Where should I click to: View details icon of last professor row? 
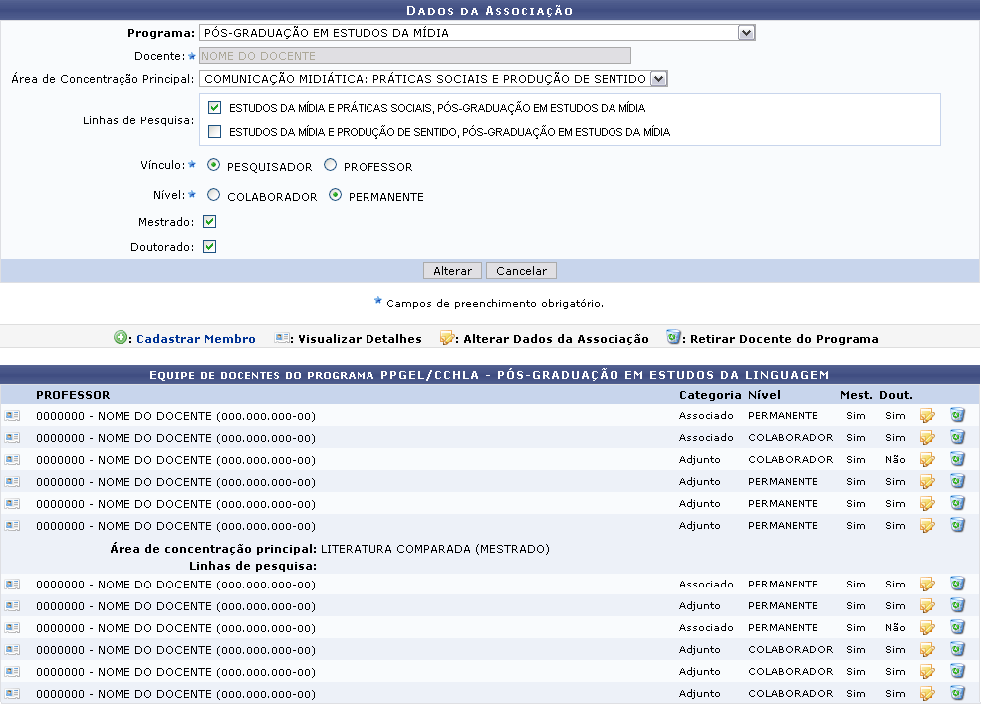tap(12, 694)
